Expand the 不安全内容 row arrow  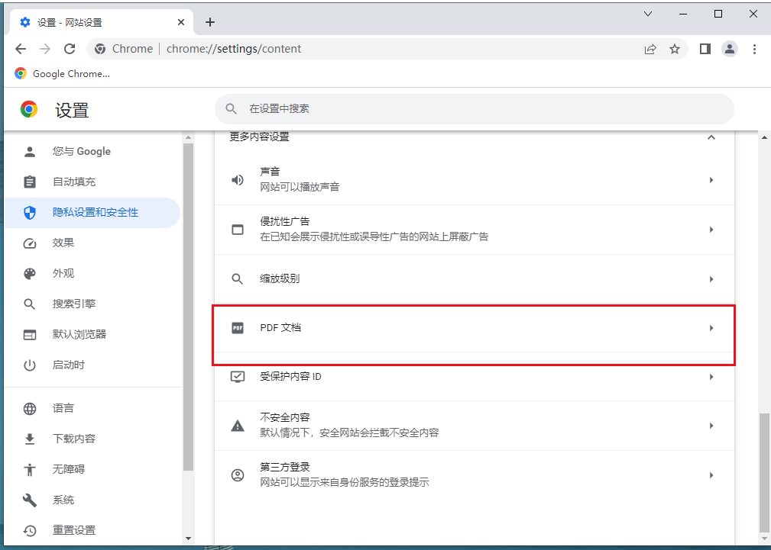(711, 425)
